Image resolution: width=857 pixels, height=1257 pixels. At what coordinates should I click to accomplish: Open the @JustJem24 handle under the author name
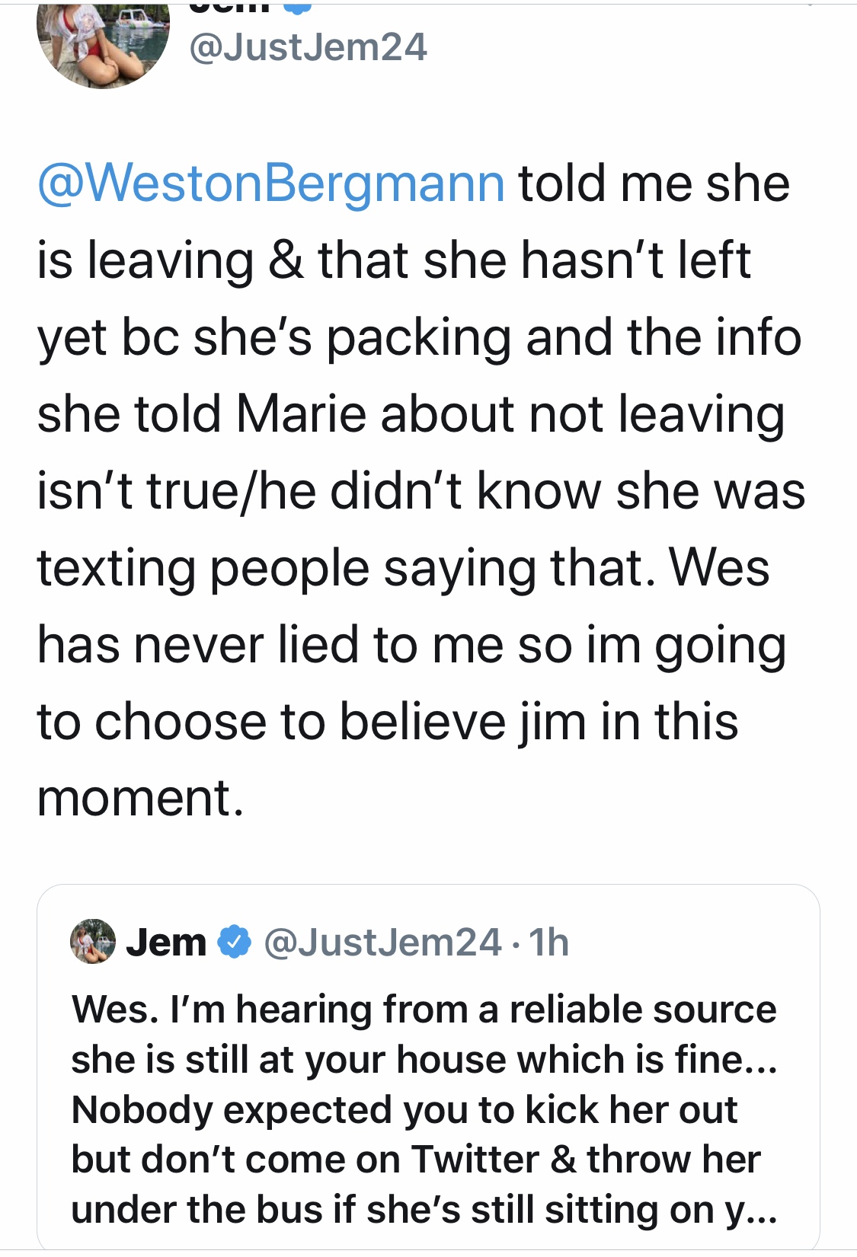[308, 47]
